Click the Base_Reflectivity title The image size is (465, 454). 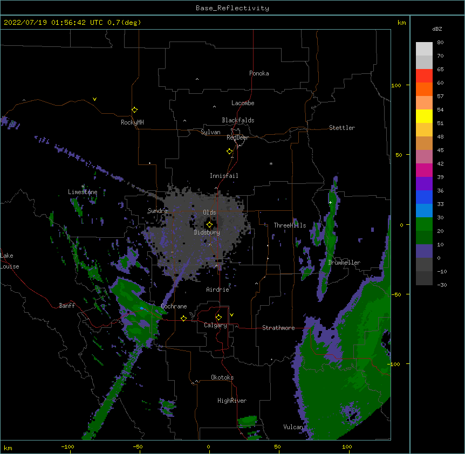(232, 8)
